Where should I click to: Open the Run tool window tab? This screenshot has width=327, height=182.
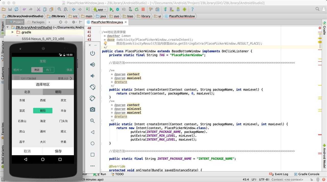100,174
